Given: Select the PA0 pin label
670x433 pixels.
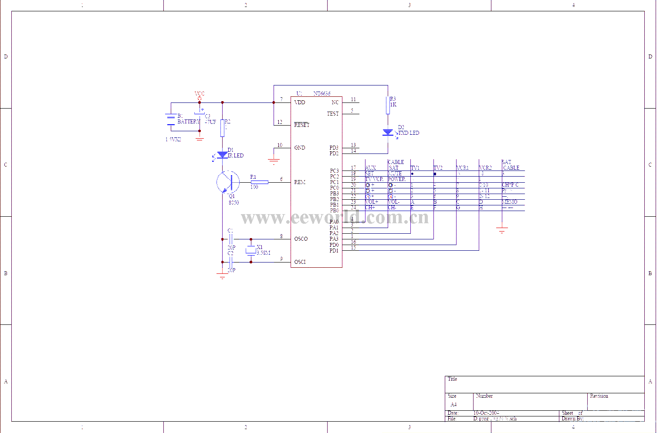Looking at the screenshot, I should 334,222.
